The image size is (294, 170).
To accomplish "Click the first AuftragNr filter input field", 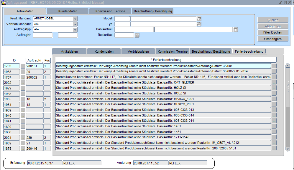I will coord(42,35).
